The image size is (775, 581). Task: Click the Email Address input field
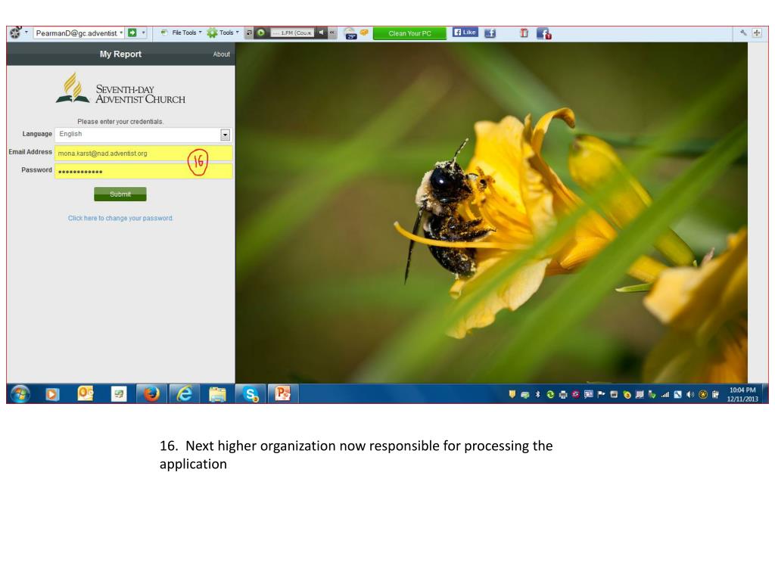click(x=121, y=154)
